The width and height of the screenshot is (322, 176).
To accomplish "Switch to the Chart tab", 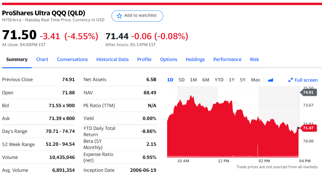I will coord(42,60).
